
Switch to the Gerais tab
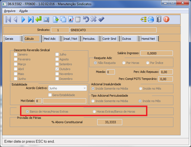(12, 39)
